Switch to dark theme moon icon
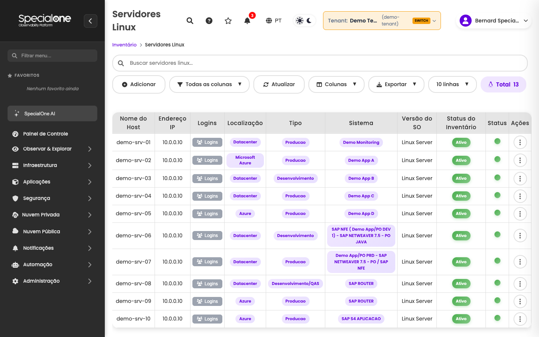 pos(309,21)
